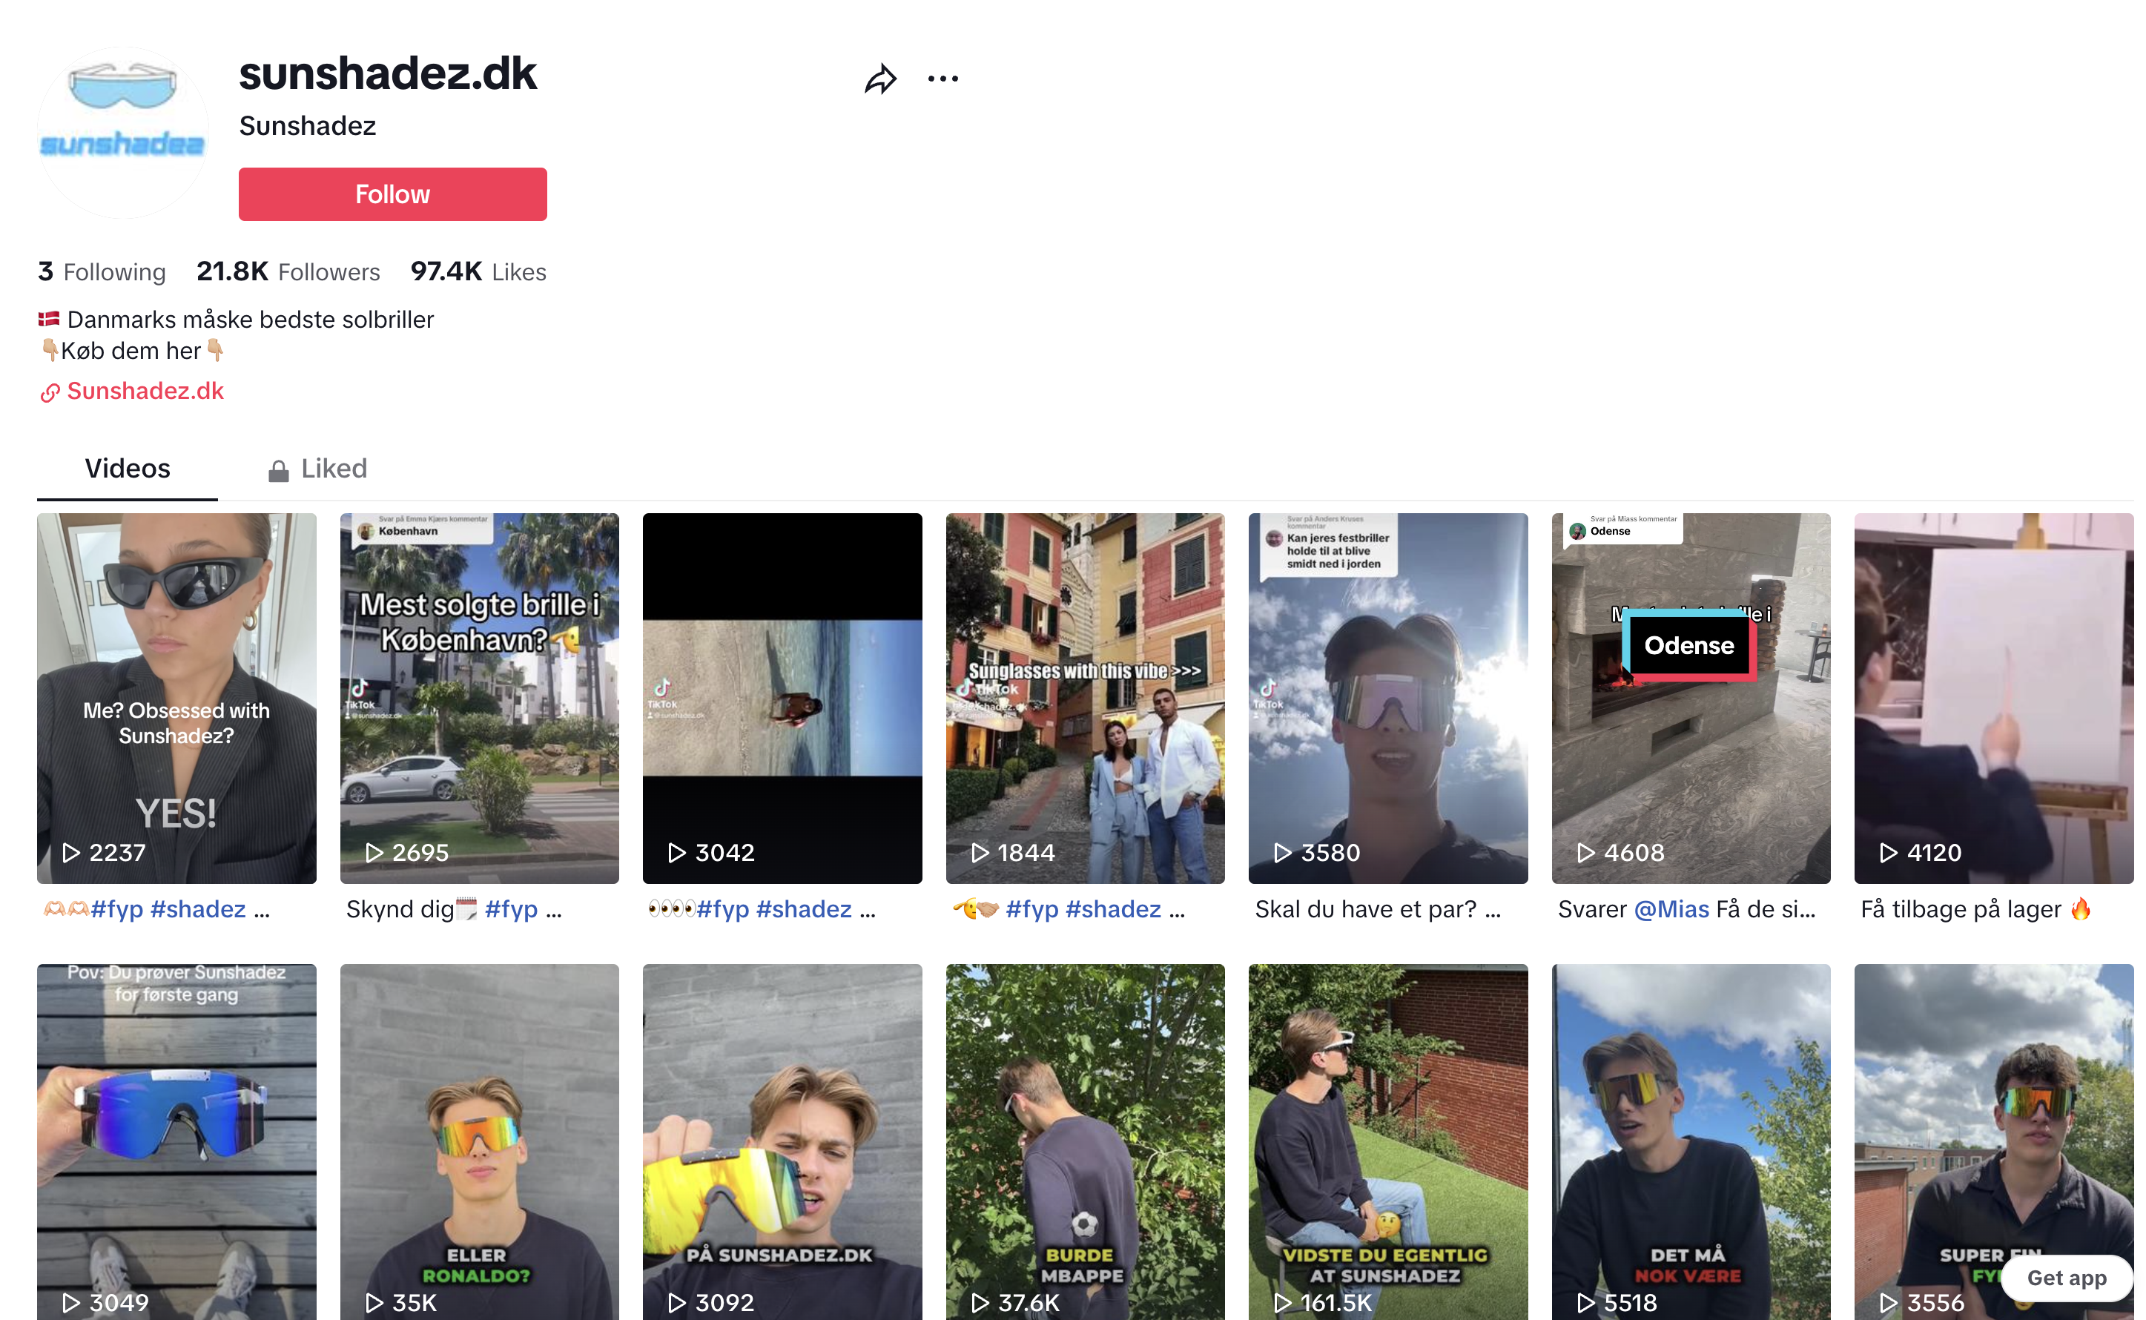Open the three-dot more options menu

pos(942,79)
